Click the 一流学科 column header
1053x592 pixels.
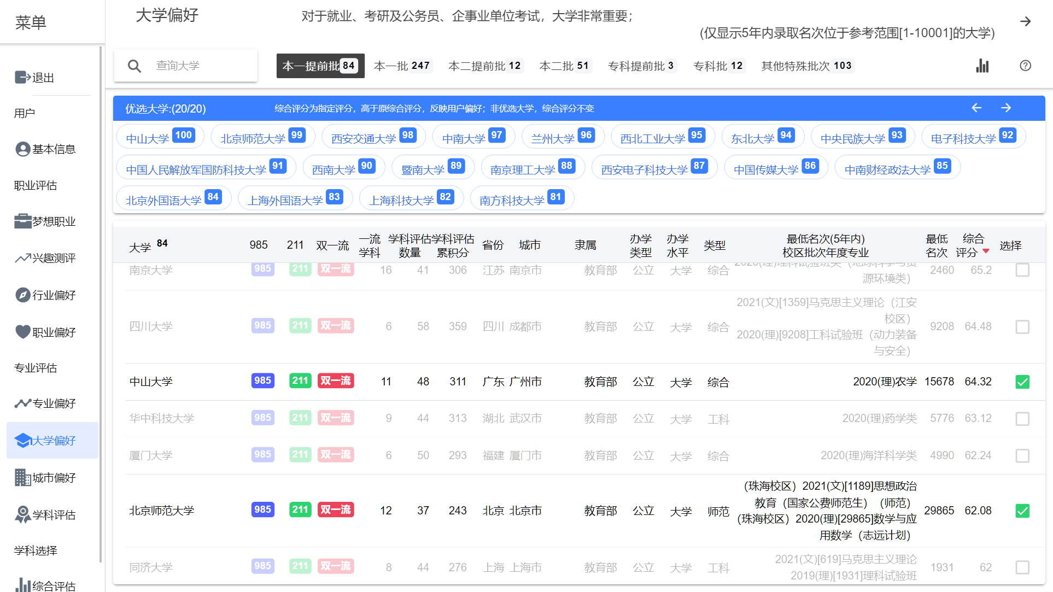[370, 245]
